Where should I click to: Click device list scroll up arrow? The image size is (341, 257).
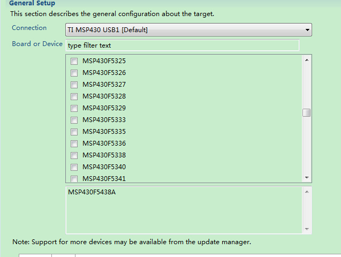[307, 60]
